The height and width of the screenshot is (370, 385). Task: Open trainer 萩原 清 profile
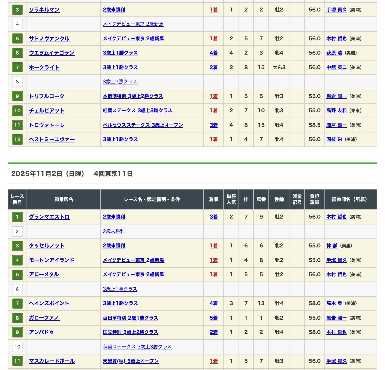tap(334, 53)
